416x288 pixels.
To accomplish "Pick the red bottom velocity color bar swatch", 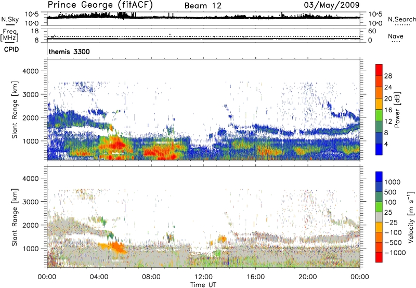I will click(x=379, y=257).
